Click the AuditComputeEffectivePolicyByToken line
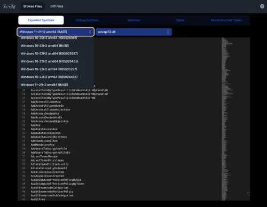 [57, 184]
